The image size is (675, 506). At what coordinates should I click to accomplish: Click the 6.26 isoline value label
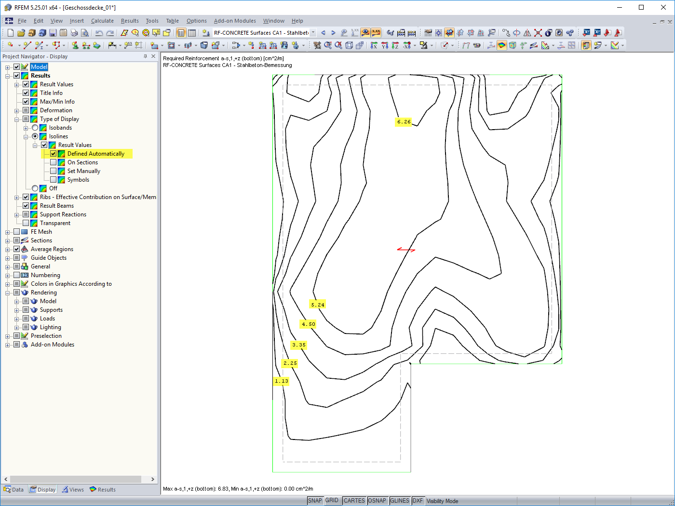point(404,122)
